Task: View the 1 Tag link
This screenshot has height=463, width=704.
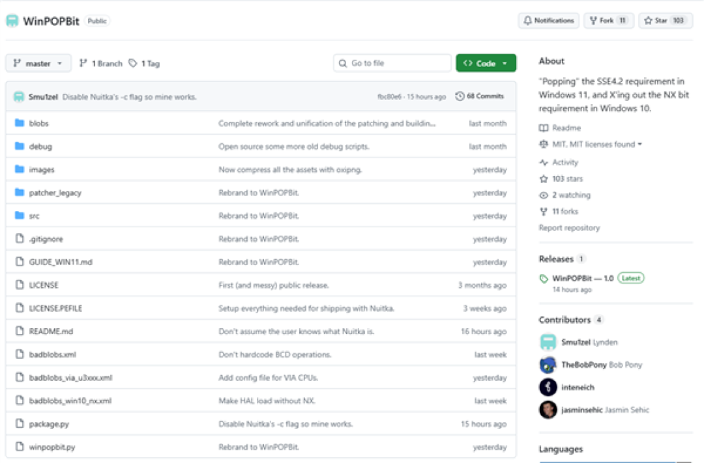Action: (144, 63)
